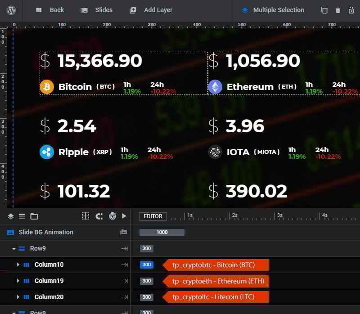Switch to EDITOR view button

point(153,216)
